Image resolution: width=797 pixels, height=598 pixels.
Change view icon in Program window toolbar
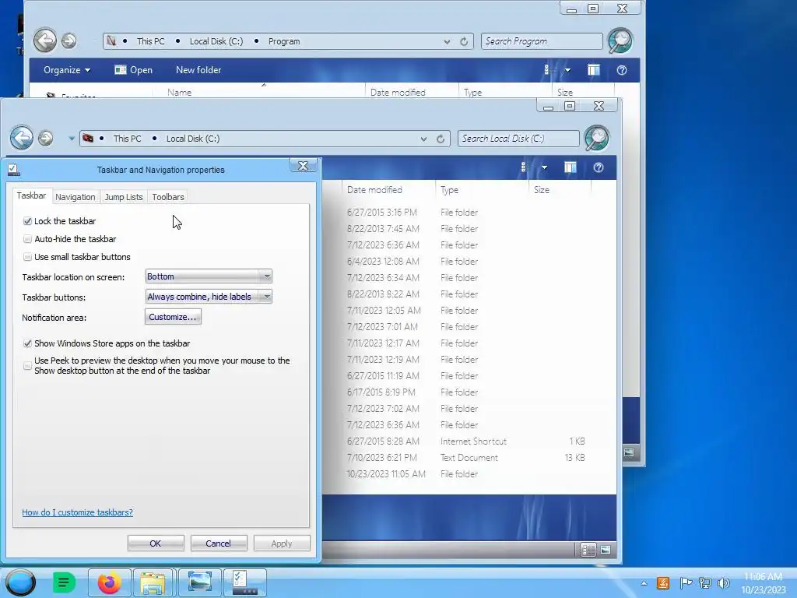click(549, 70)
